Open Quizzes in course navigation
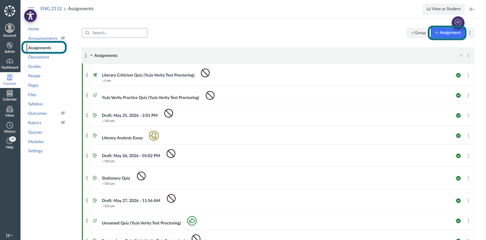 (x=35, y=132)
